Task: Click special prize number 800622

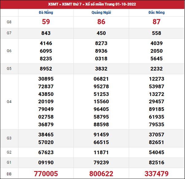Action: (101, 174)
